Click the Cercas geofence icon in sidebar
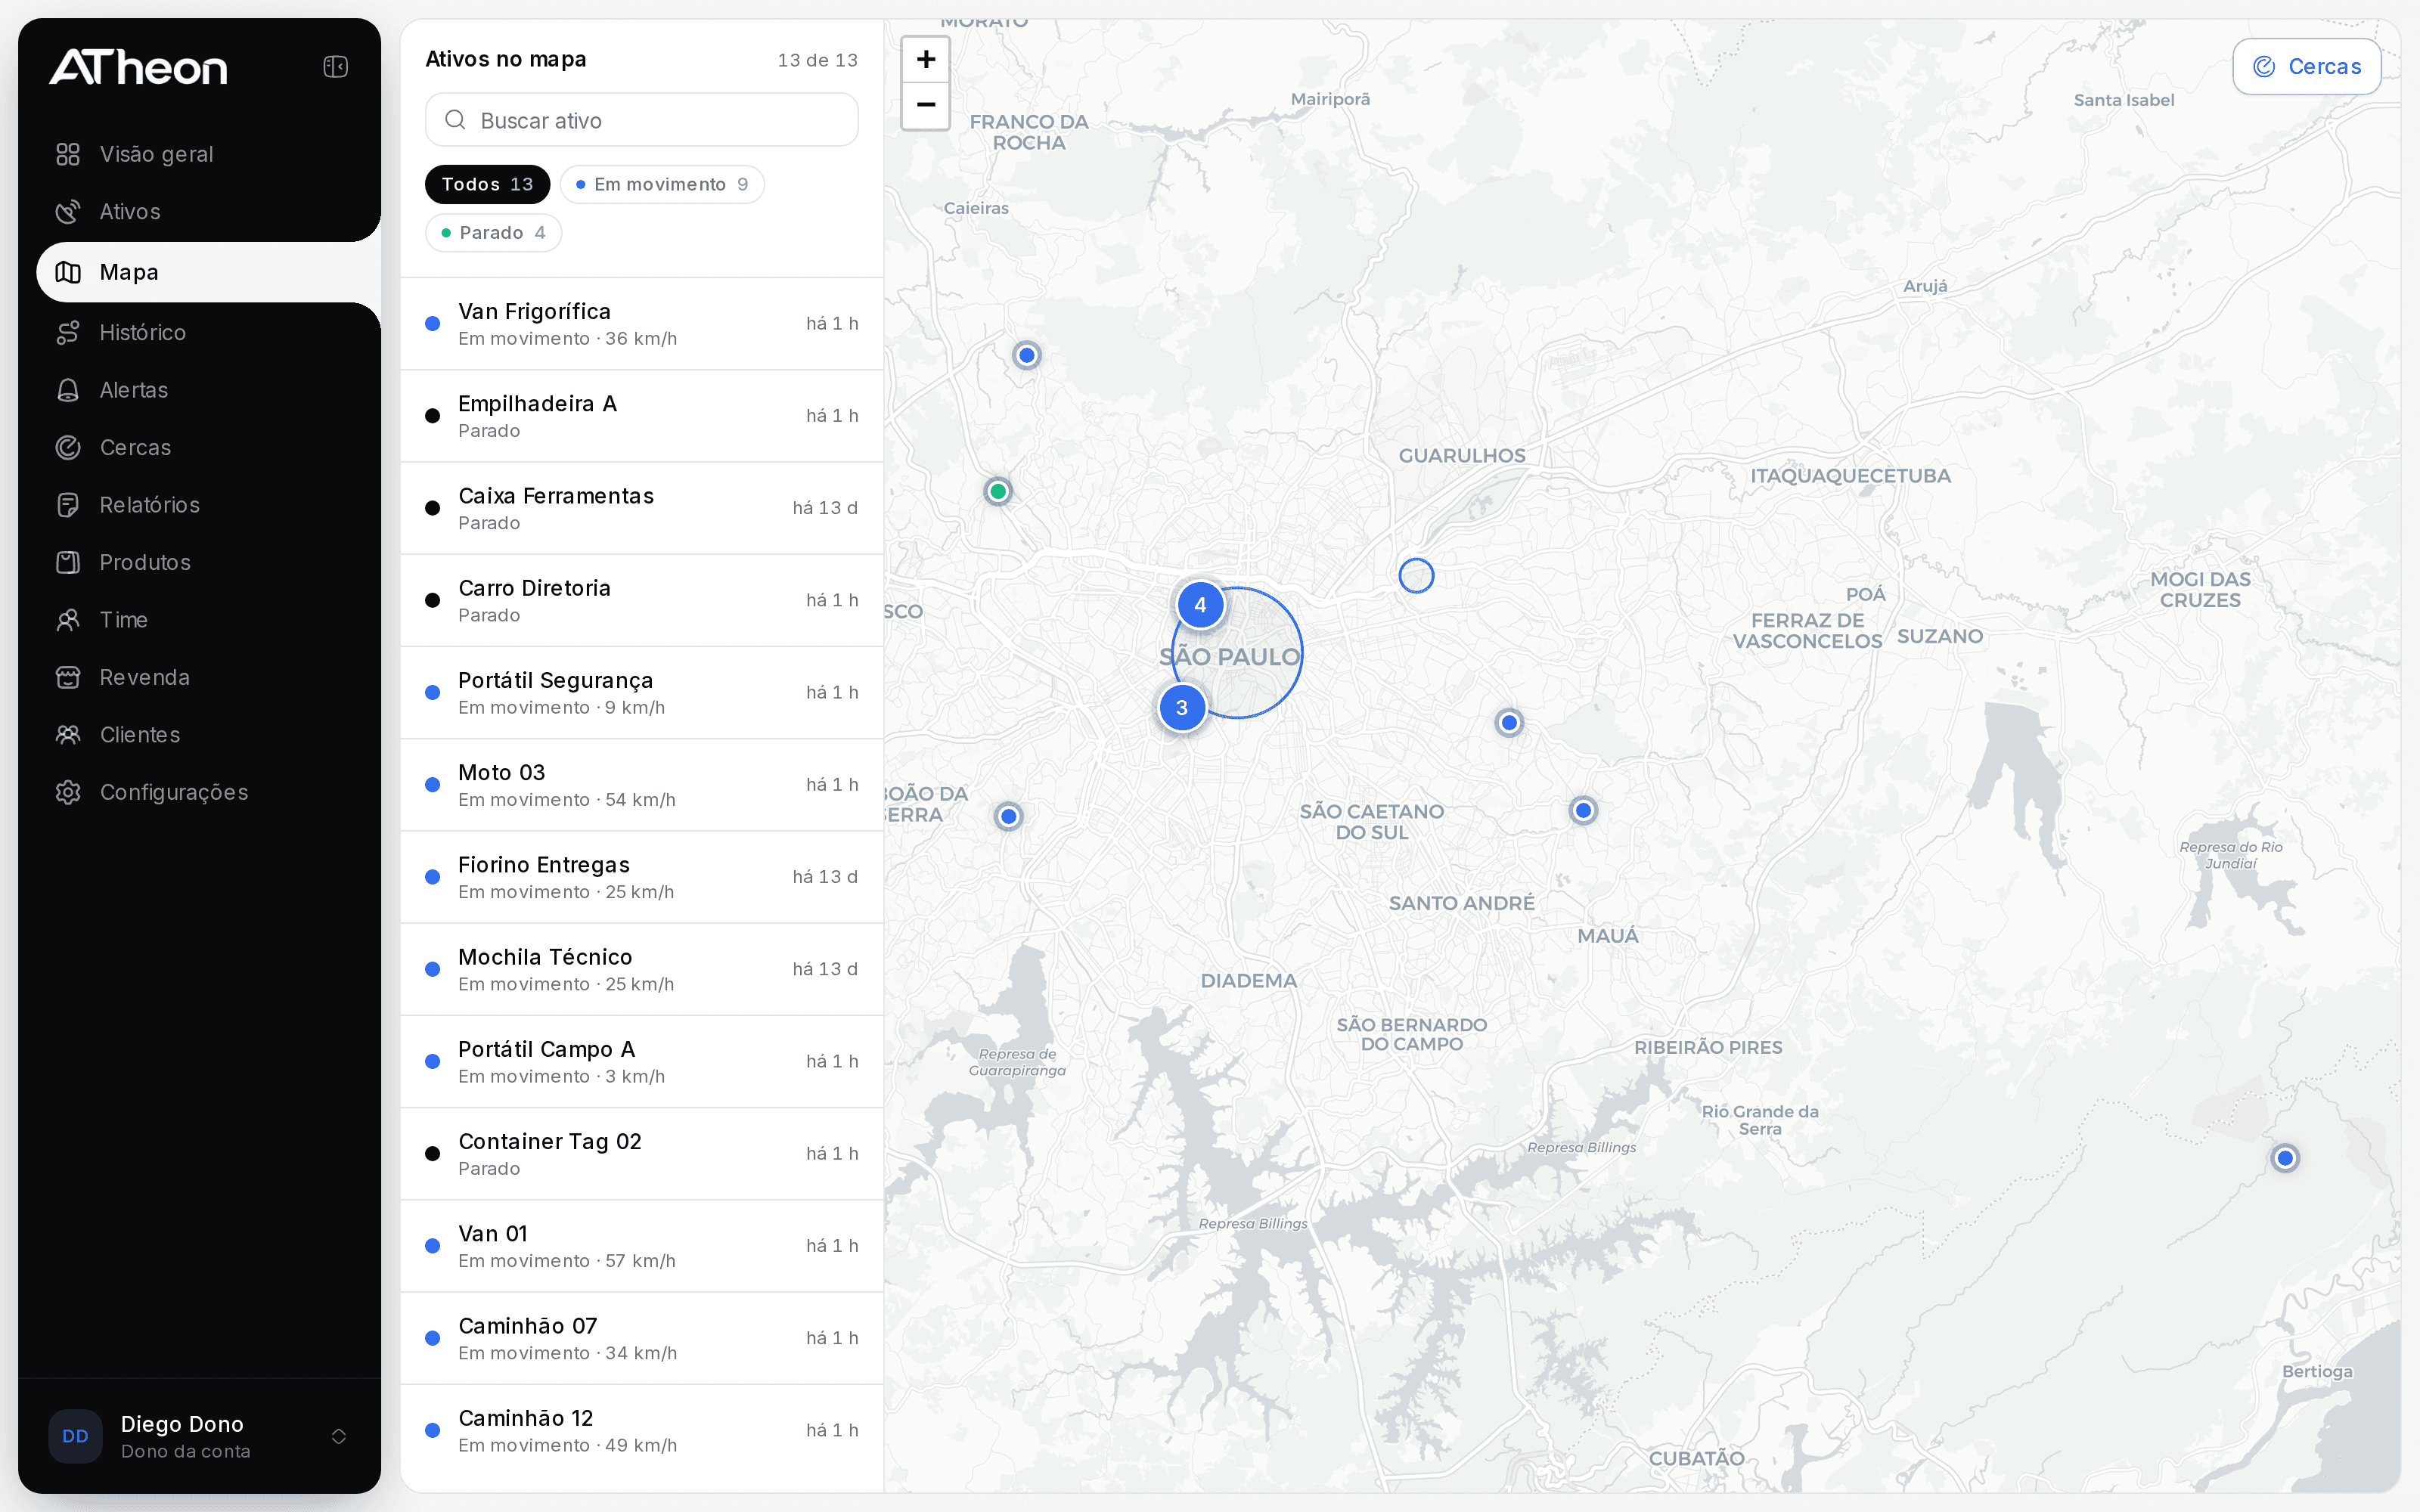 pyautogui.click(x=68, y=448)
